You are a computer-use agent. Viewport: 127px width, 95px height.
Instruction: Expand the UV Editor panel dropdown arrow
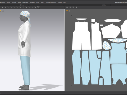point(110,5)
